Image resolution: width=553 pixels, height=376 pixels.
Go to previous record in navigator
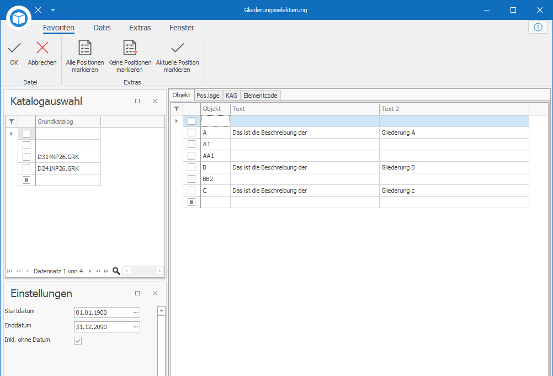27,271
